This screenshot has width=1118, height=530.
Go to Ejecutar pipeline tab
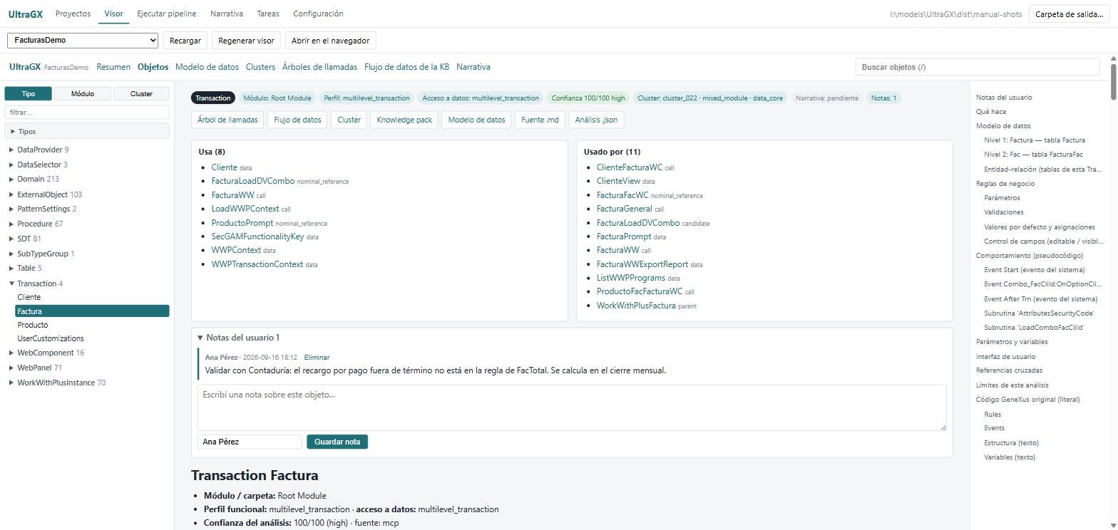pos(166,14)
